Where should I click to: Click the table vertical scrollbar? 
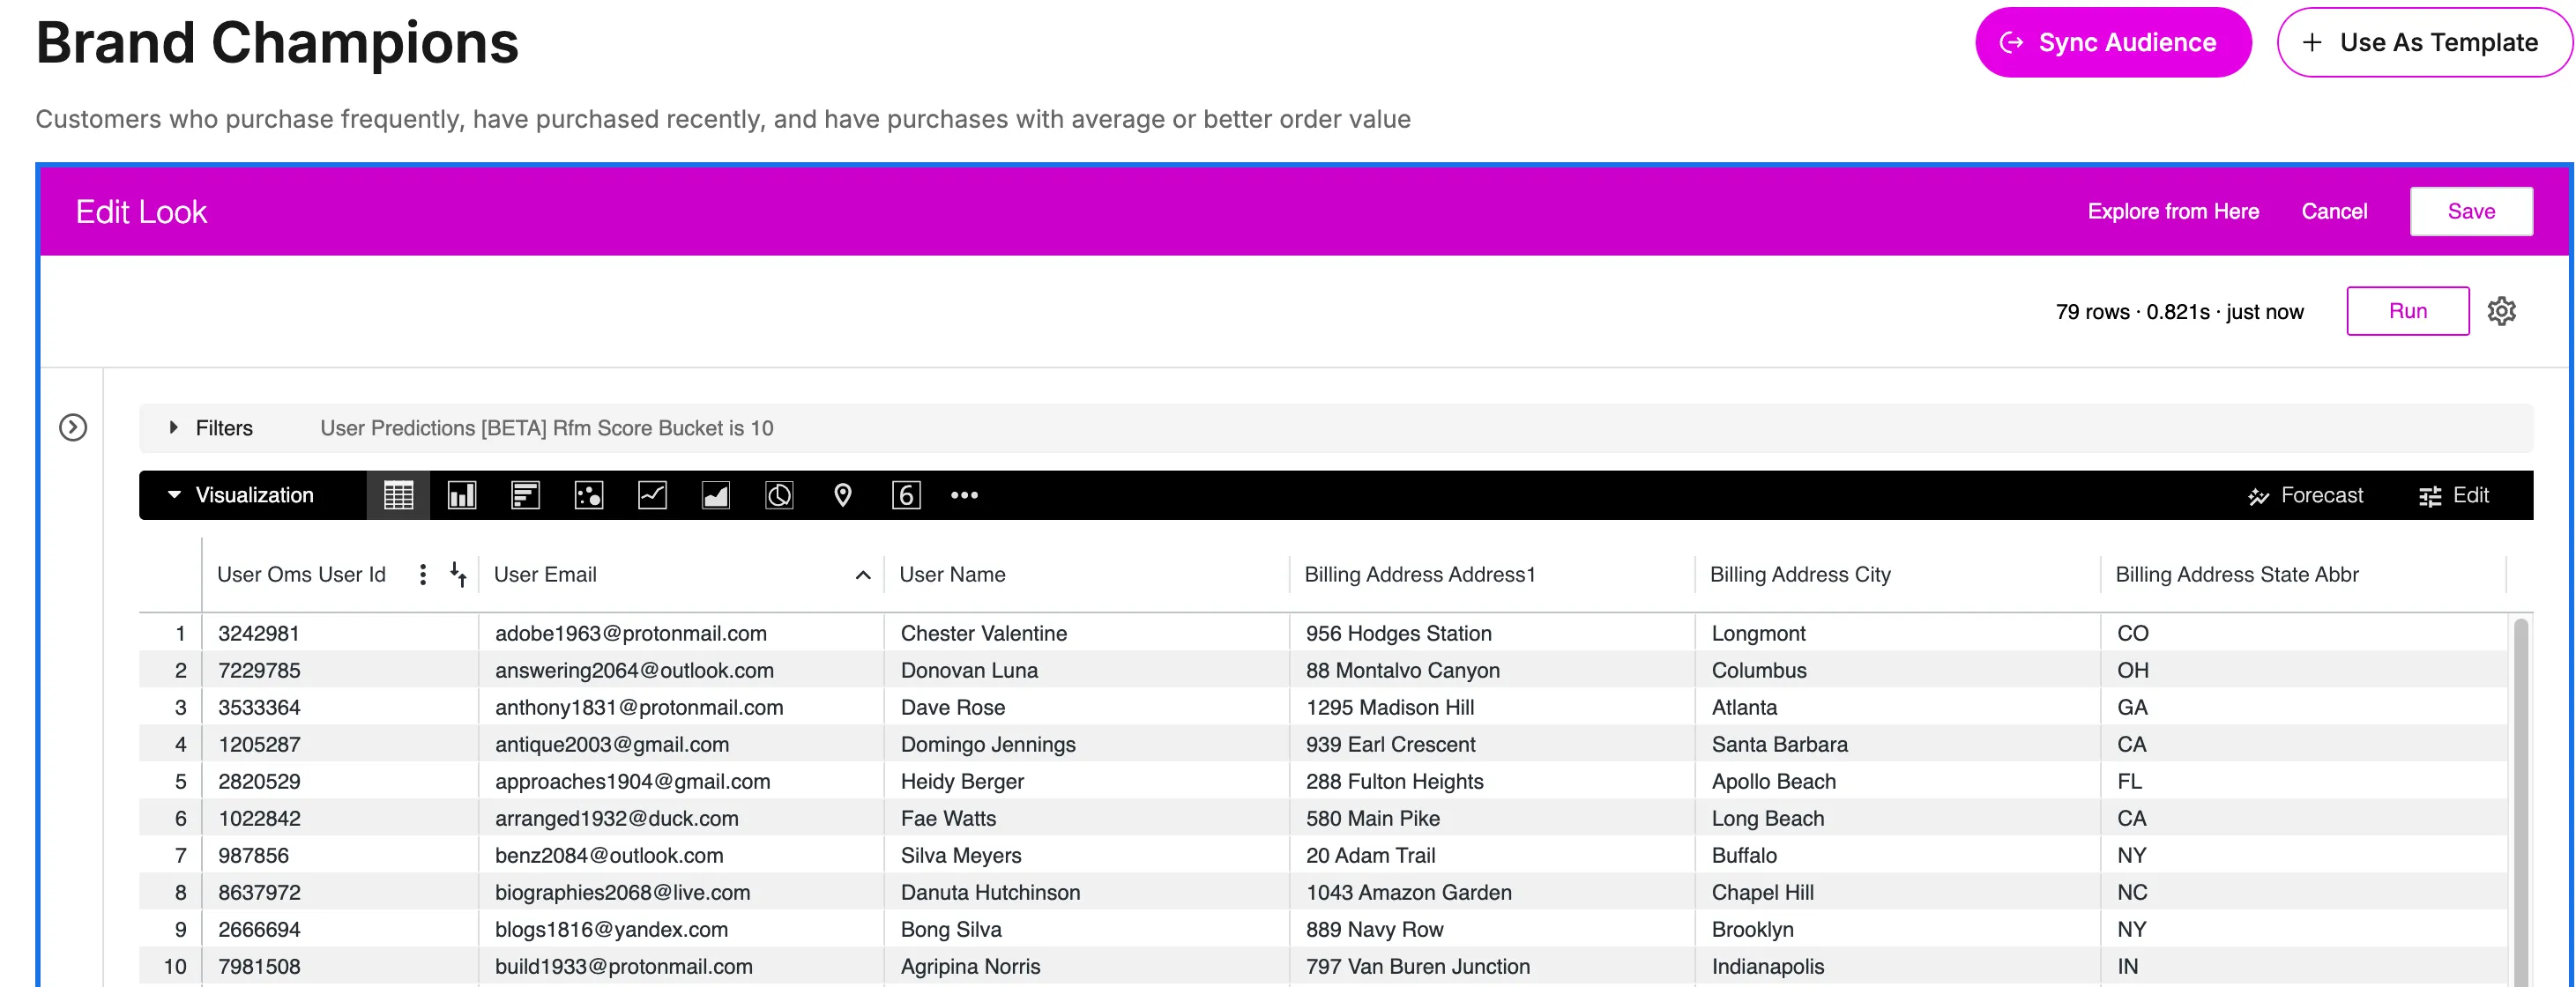[x=2520, y=800]
